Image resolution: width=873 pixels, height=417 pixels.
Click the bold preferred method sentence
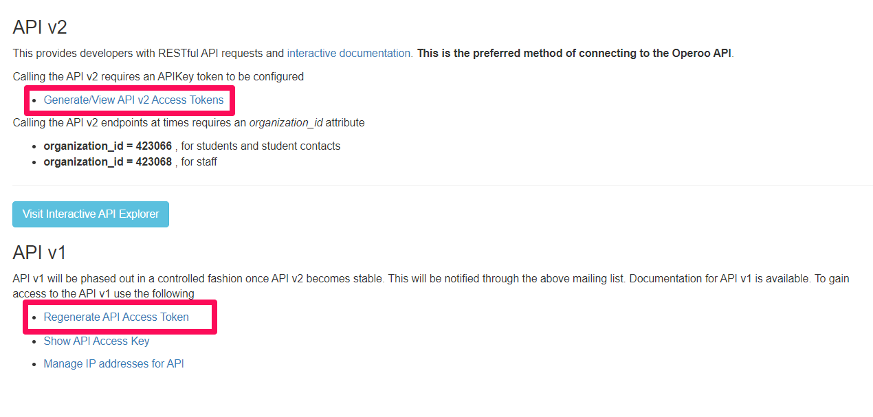pos(575,54)
